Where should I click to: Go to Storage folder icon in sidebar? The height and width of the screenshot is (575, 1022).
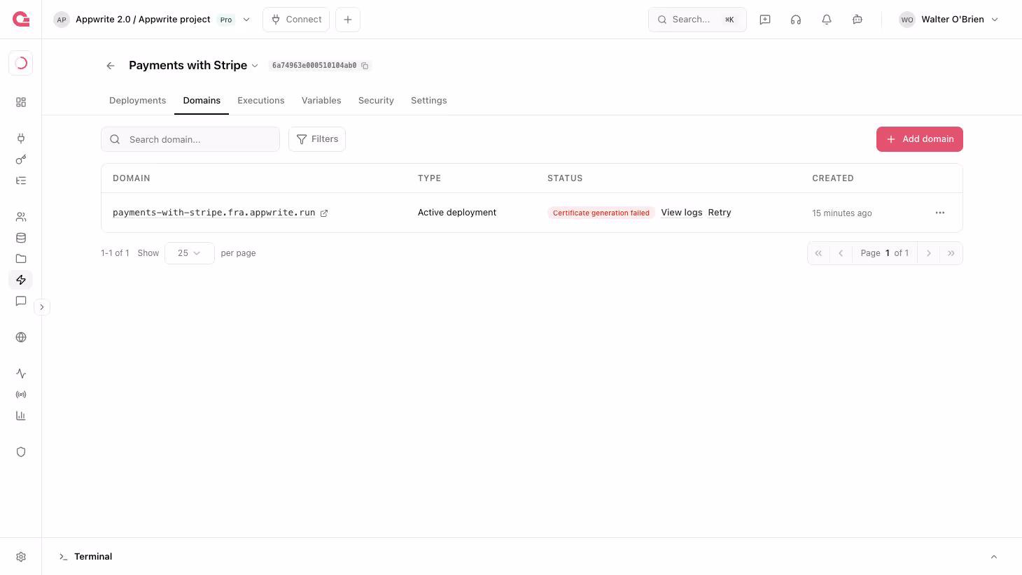(x=21, y=259)
